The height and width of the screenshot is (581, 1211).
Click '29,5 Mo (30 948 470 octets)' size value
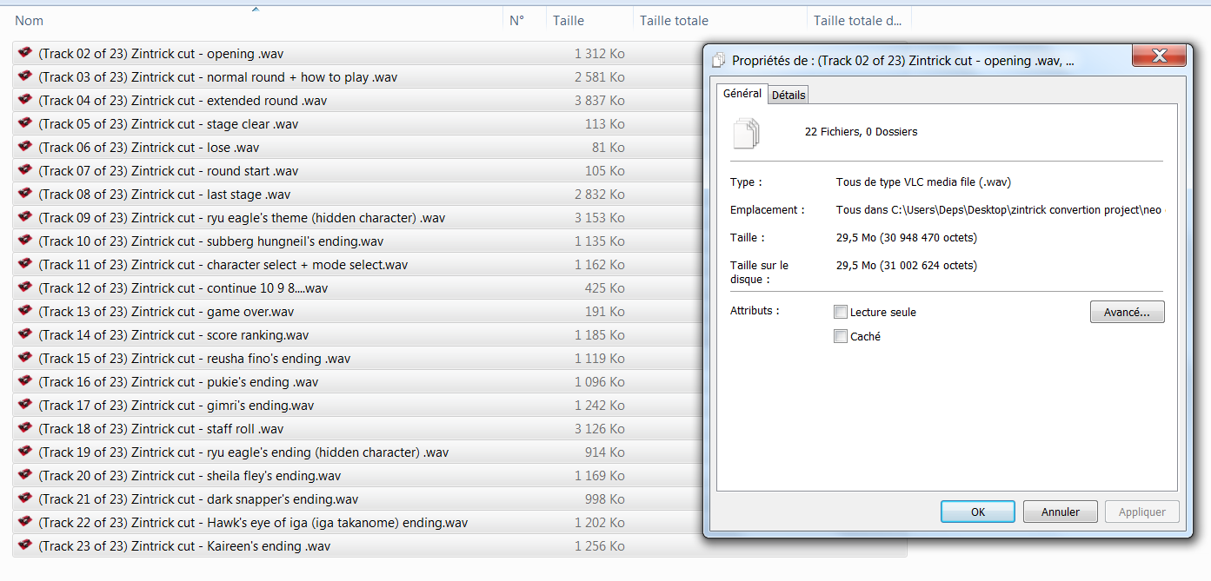tap(906, 238)
